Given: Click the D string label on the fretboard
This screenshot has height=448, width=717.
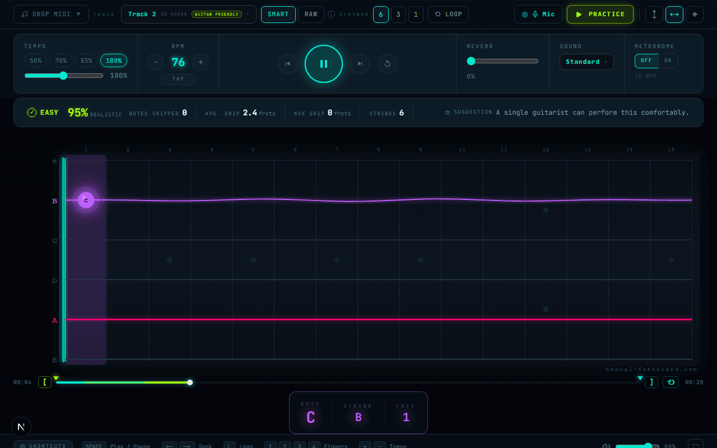Looking at the screenshot, I should click(55, 281).
